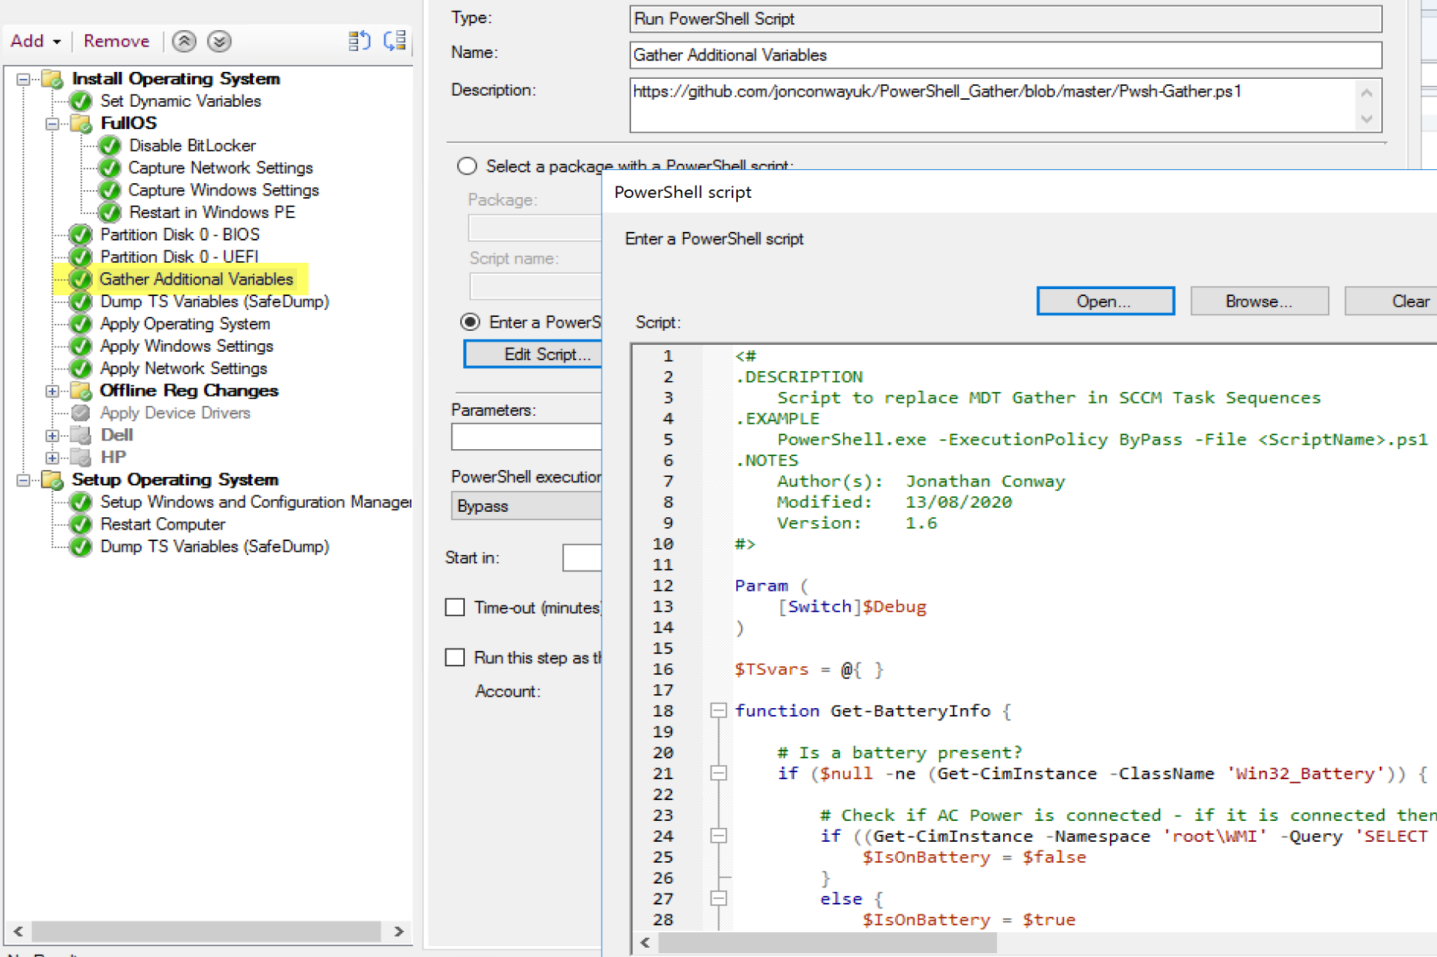Click the Open... button in script dialog
Viewport: 1437px width, 957px height.
pyautogui.click(x=1104, y=301)
